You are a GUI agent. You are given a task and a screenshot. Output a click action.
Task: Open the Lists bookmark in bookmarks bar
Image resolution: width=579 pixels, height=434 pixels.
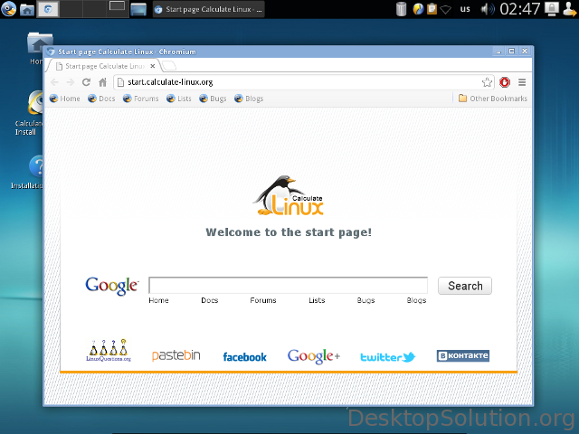click(179, 99)
